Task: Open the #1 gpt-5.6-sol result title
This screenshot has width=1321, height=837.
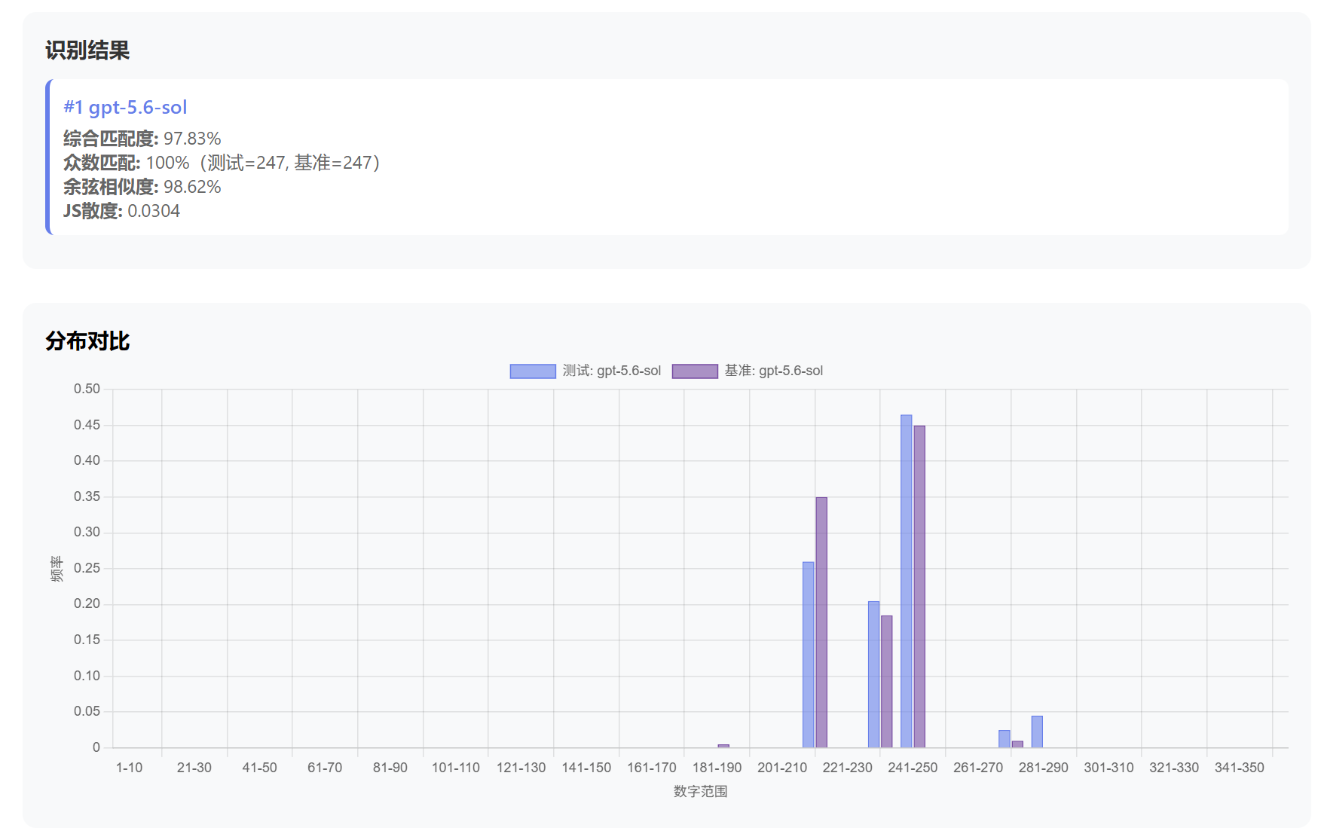Action: [125, 107]
